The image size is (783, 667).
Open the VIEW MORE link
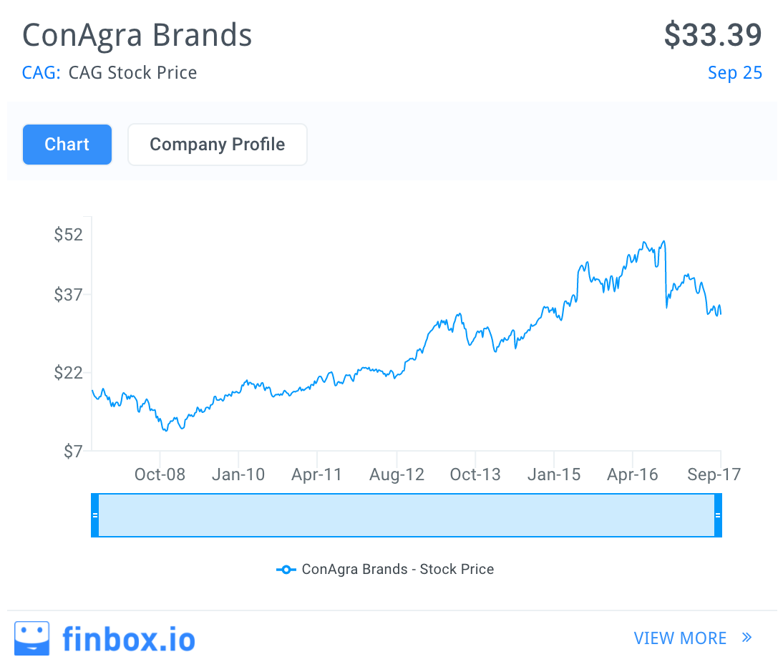click(680, 637)
